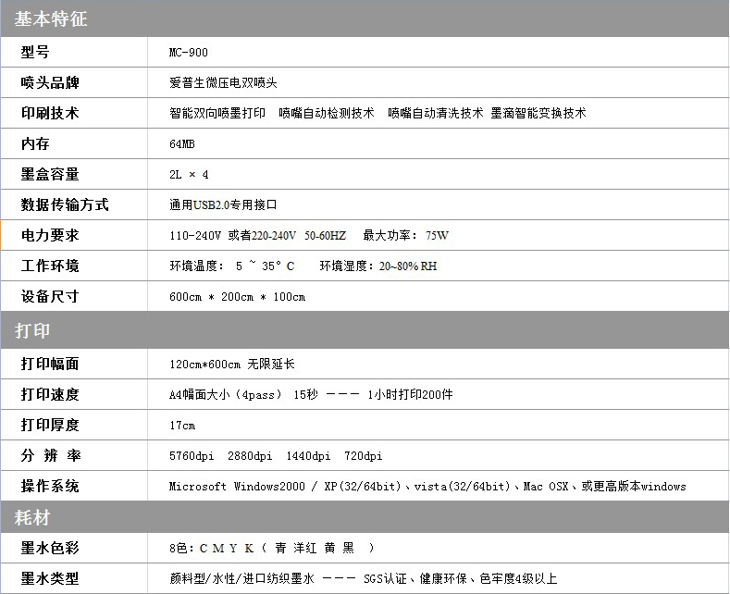Click the 电力要求 row label

point(50,235)
